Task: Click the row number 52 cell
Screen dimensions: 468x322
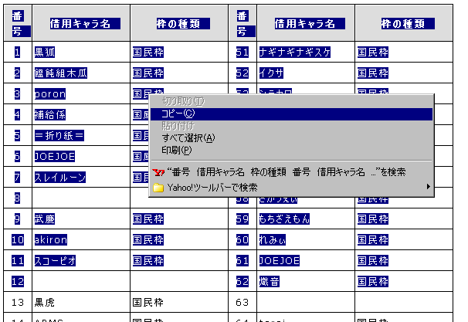Action: tap(242, 73)
